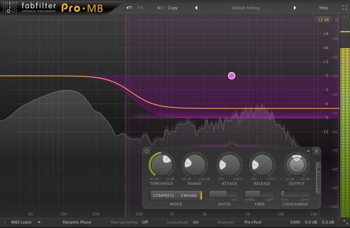The height and width of the screenshot is (228, 350).
Task: Select Compress mode
Action: 163,195
